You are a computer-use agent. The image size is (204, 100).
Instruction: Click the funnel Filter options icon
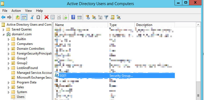pos(106,17)
